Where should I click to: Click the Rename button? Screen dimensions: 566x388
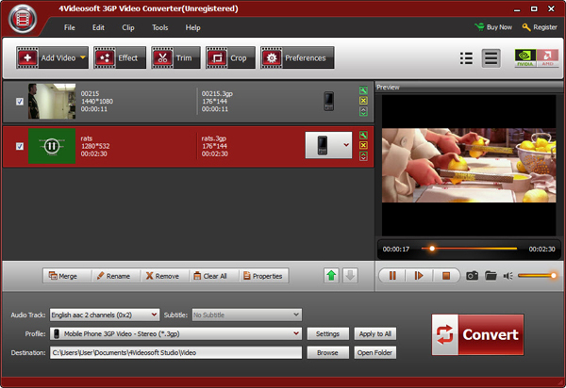pos(113,276)
